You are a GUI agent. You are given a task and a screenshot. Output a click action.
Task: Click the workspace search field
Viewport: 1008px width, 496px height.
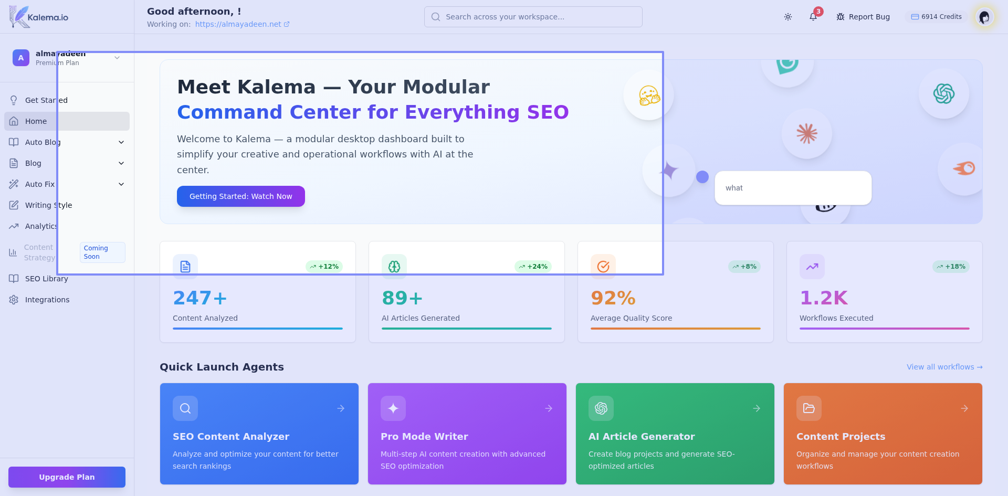click(533, 17)
